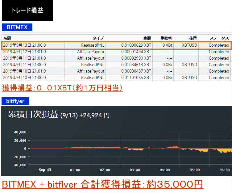Sort by the 金額 column header

[147, 38]
